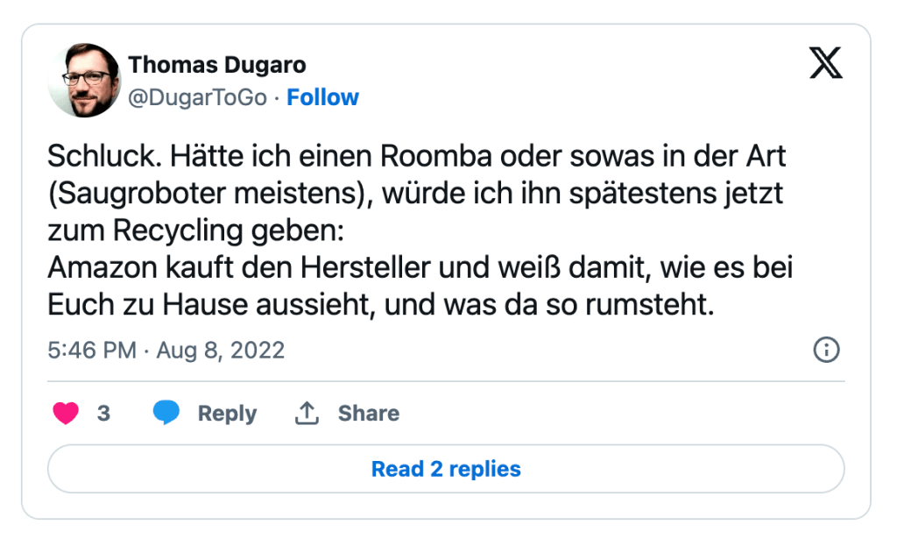Click the Aug 8, 2022 date

point(220,351)
